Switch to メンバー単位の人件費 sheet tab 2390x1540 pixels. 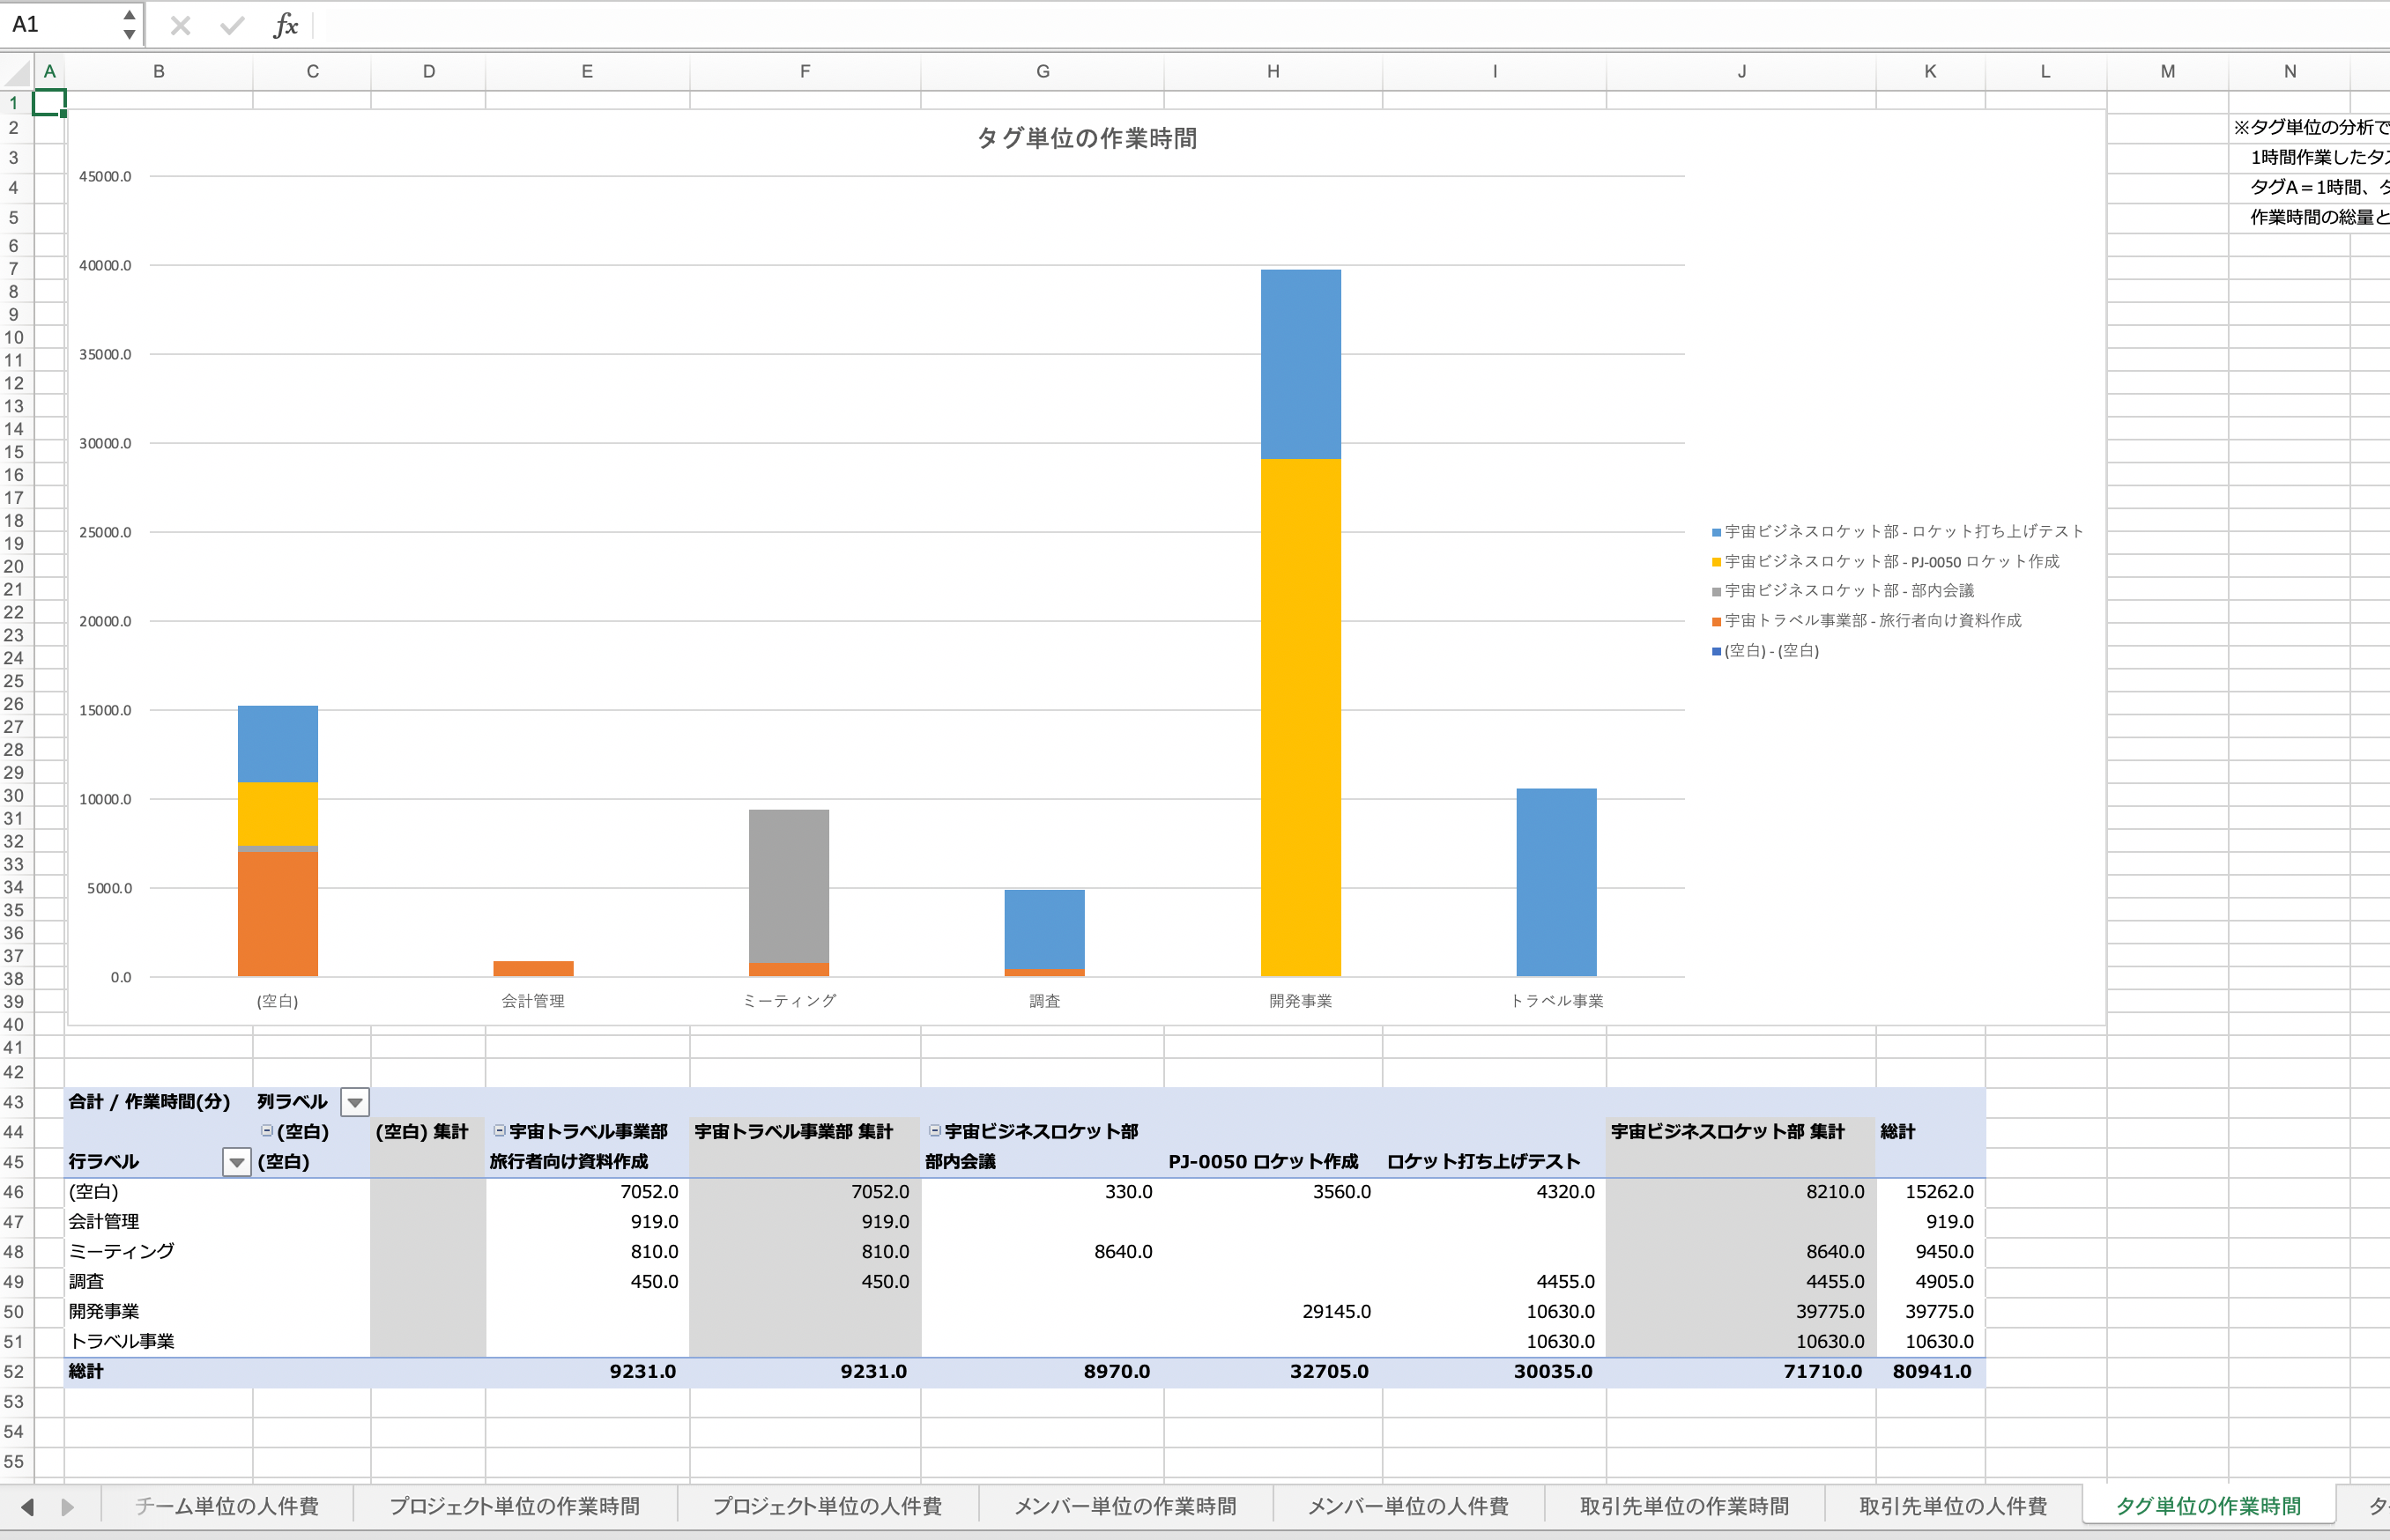[1408, 1506]
